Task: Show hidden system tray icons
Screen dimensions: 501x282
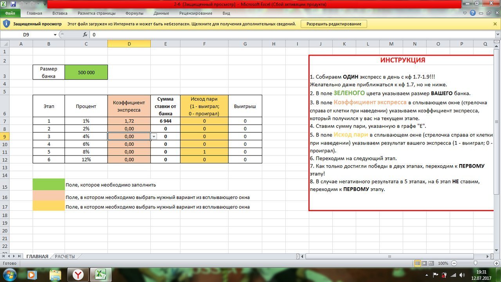Action: point(427,275)
